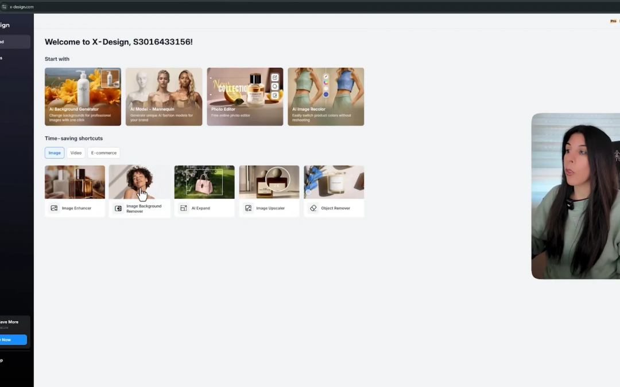The width and height of the screenshot is (620, 387).
Task: Switch to the E-commerce shortcuts tab
Action: 103,153
